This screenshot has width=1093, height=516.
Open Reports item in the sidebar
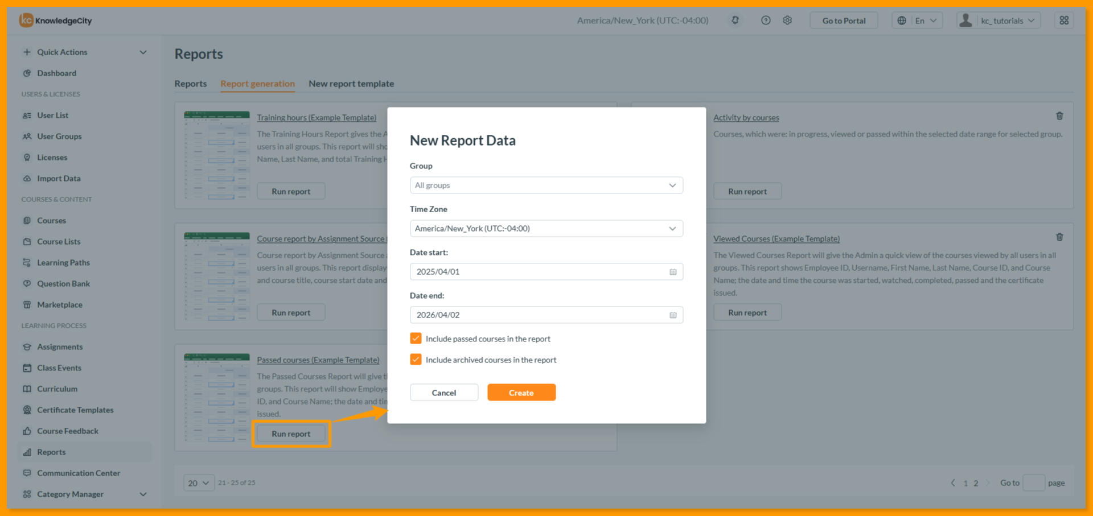[51, 452]
